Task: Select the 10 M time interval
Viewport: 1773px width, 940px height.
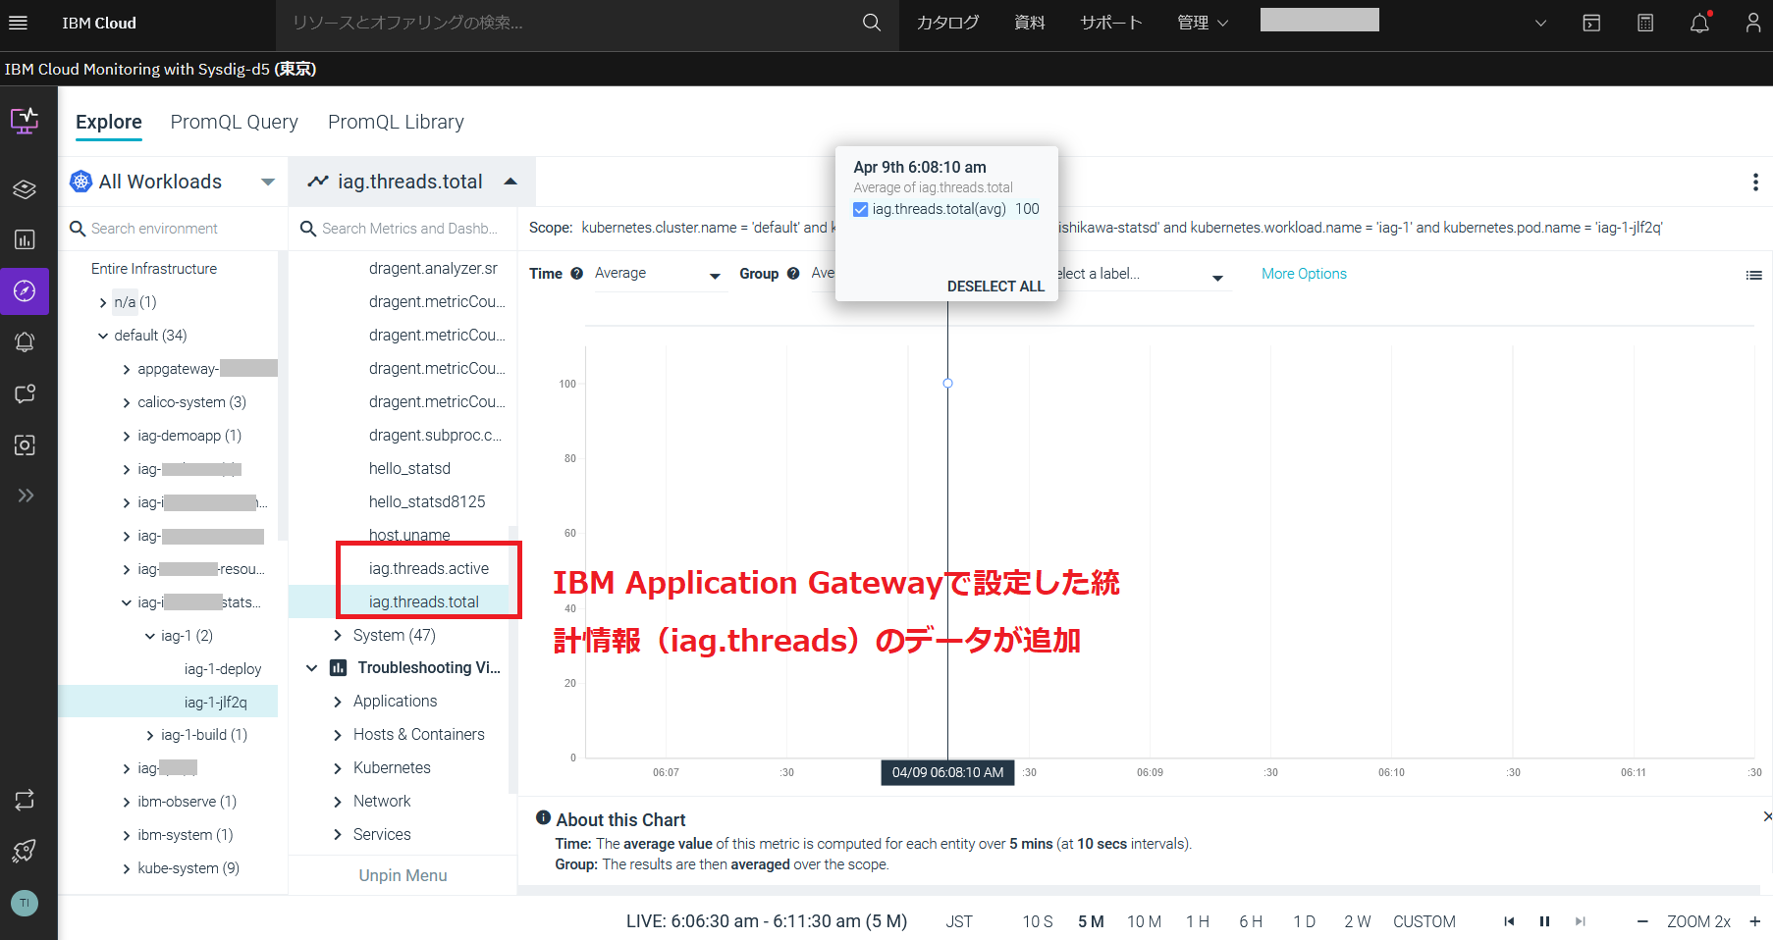Action: pos(1144,921)
